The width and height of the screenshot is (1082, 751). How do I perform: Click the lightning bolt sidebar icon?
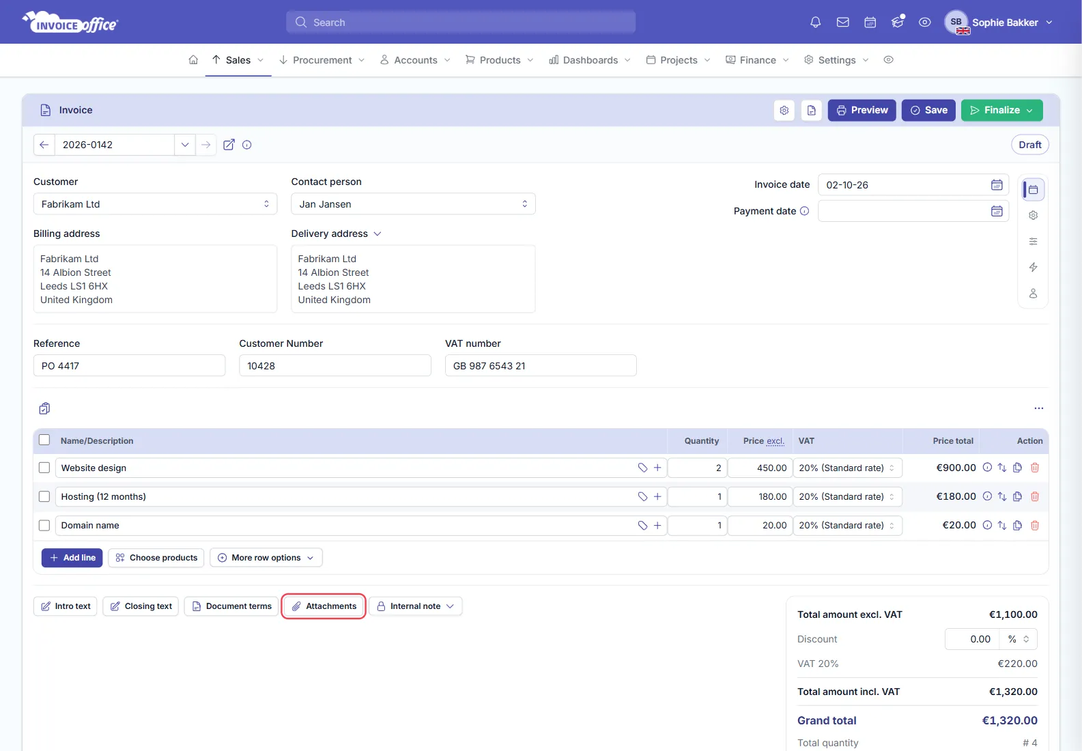coord(1033,267)
